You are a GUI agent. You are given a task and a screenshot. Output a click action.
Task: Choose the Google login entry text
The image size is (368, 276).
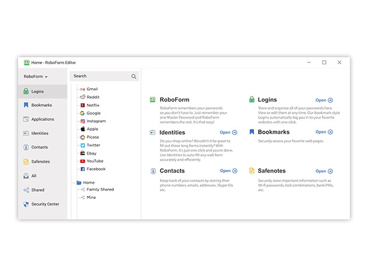93,113
